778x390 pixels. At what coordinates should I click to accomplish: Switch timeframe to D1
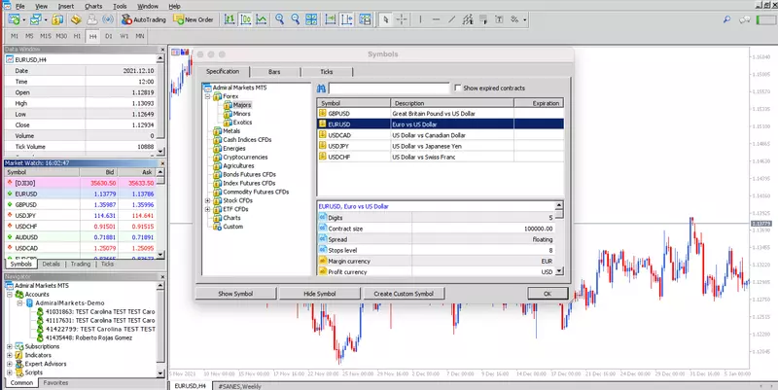point(109,36)
